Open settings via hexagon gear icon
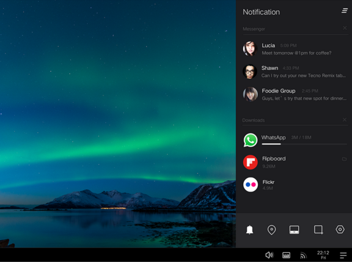The image size is (352, 262). pos(340,230)
